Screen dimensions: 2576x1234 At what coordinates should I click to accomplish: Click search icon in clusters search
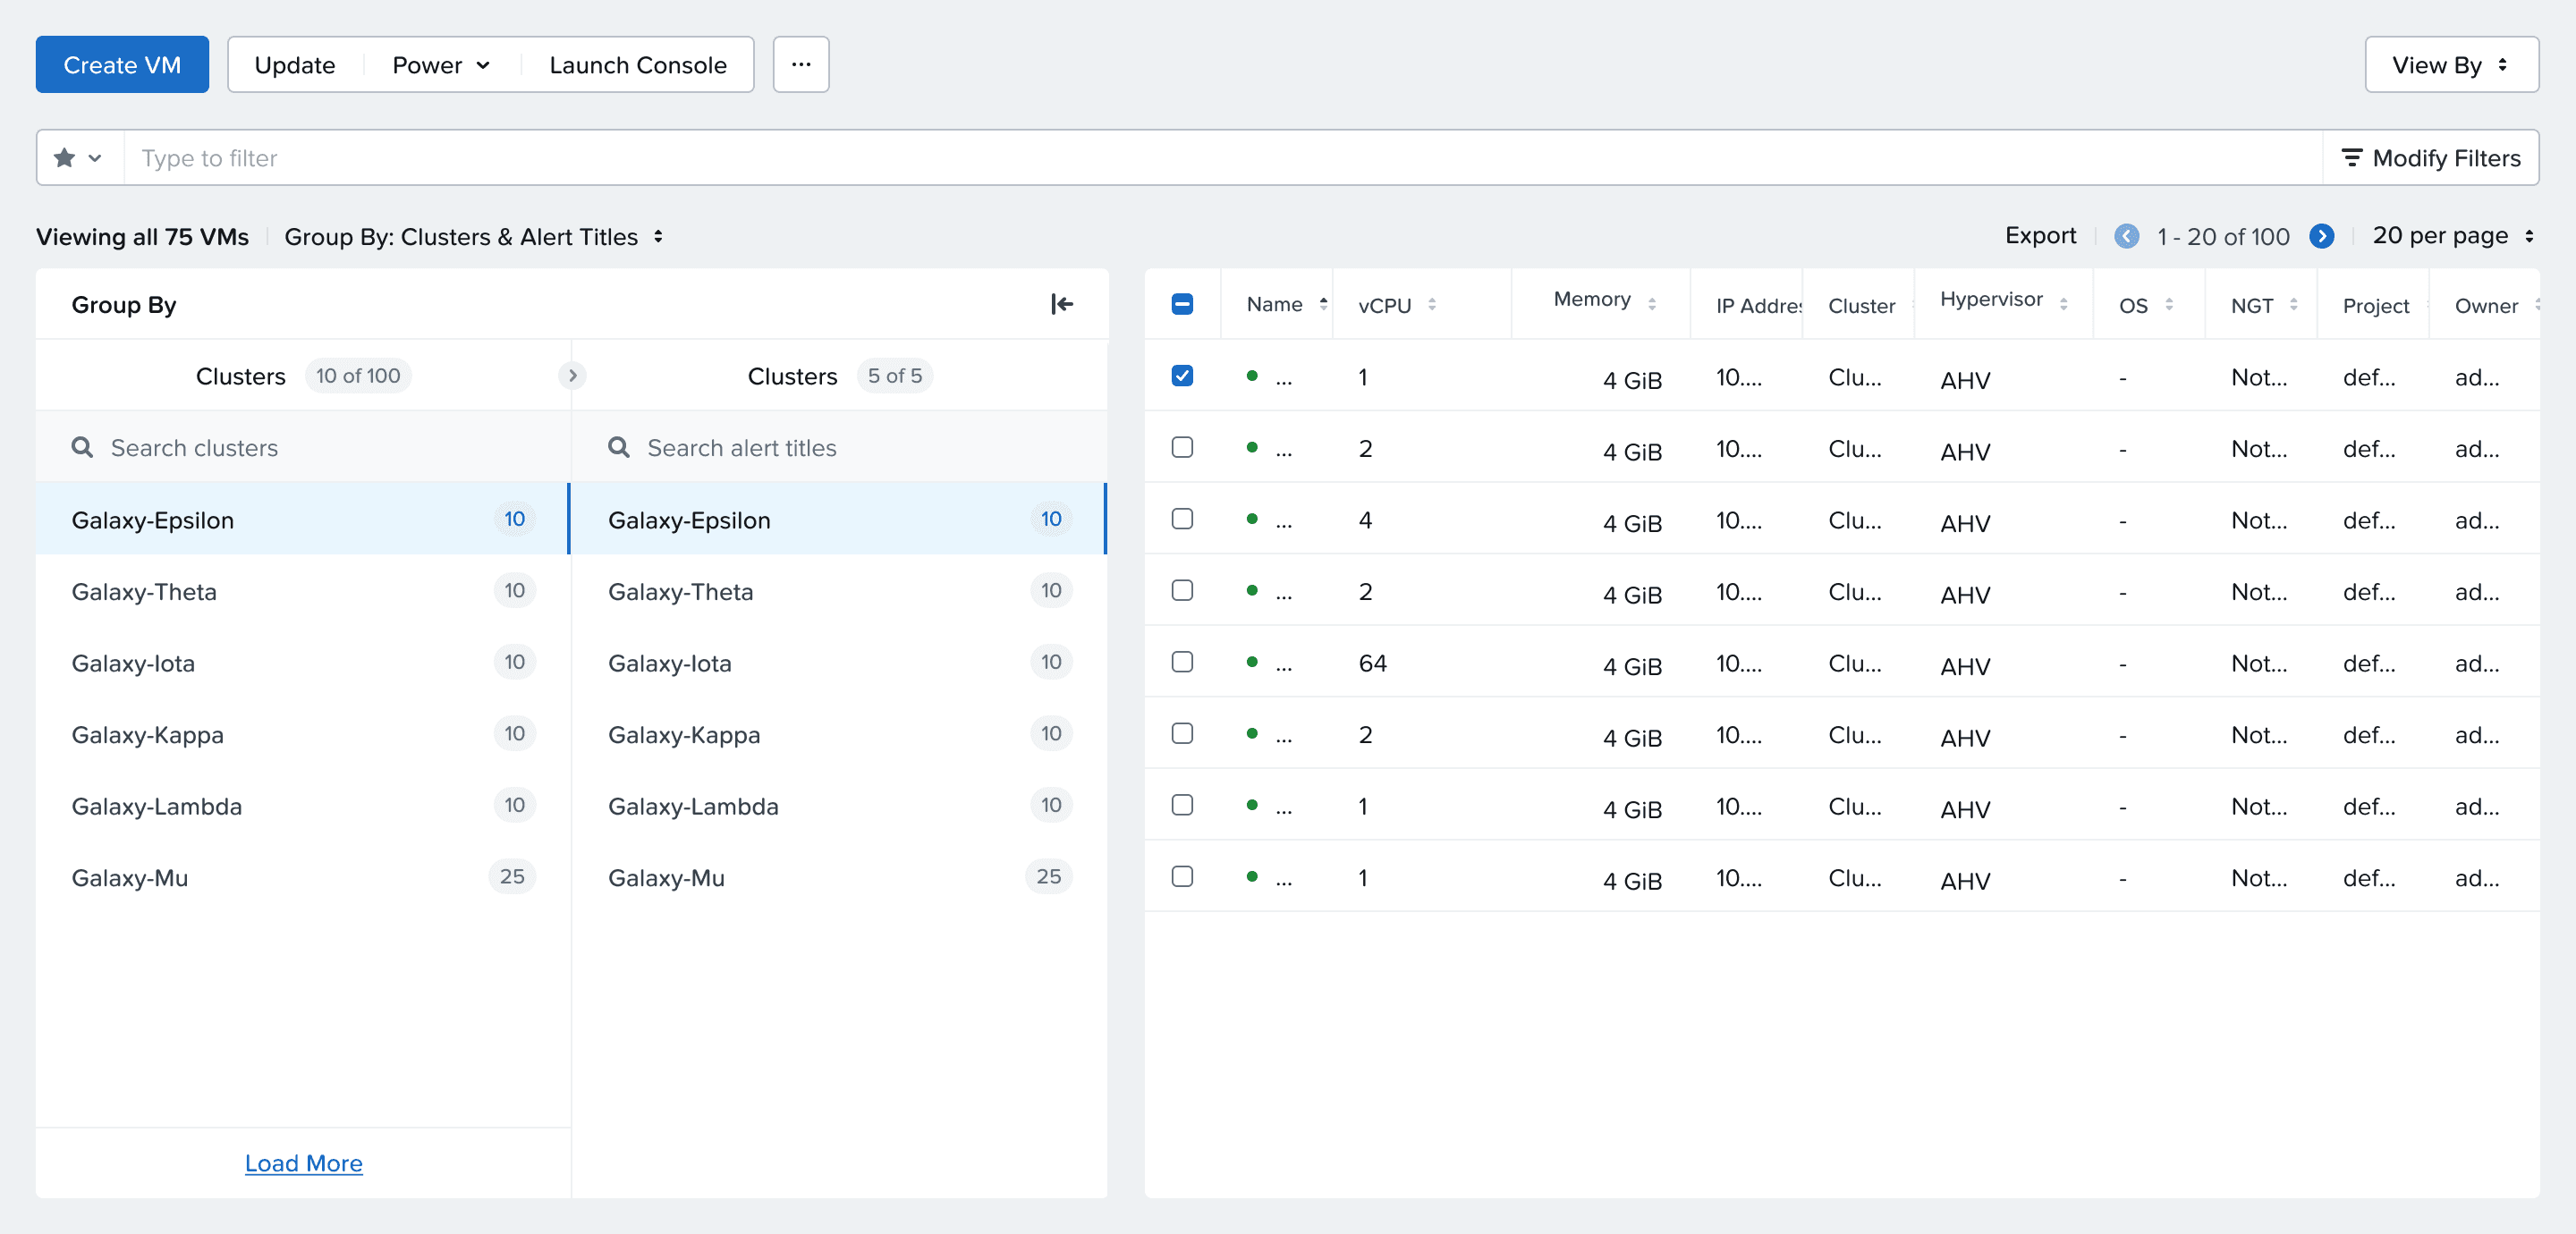[83, 447]
